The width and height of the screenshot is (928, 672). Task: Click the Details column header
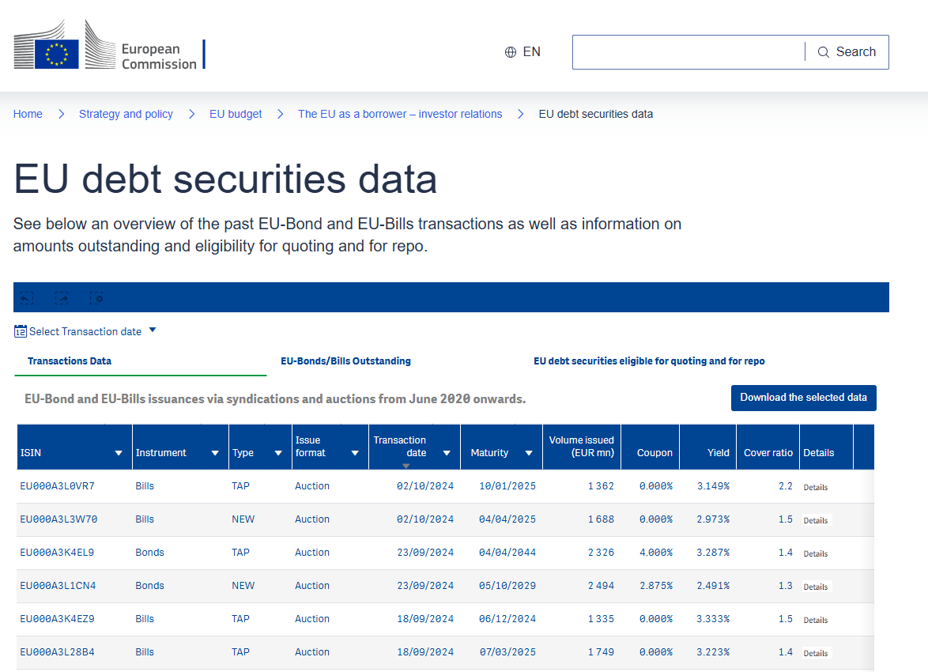(825, 447)
